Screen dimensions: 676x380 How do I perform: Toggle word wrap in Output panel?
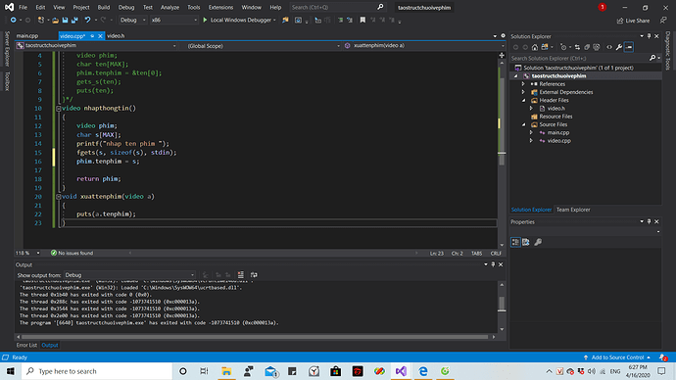[254, 275]
